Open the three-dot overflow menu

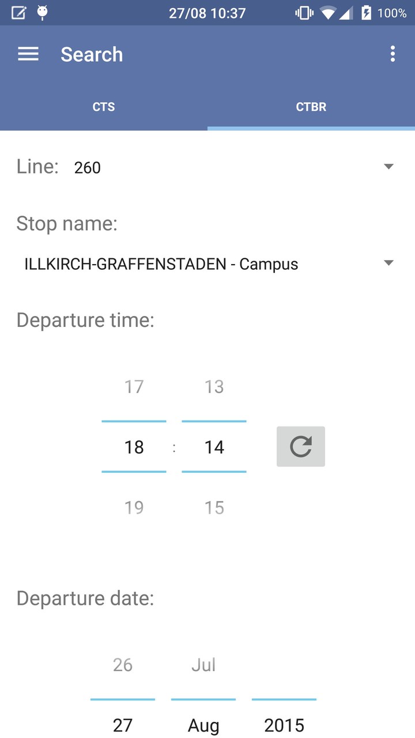(x=393, y=54)
